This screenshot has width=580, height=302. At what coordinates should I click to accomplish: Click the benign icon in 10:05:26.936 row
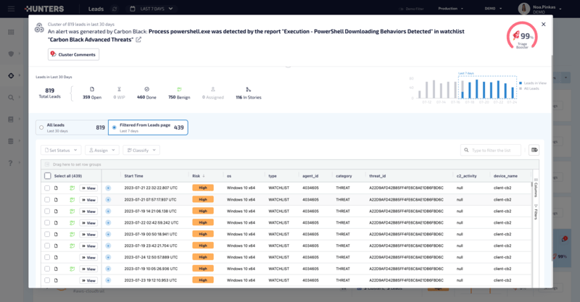72,269
